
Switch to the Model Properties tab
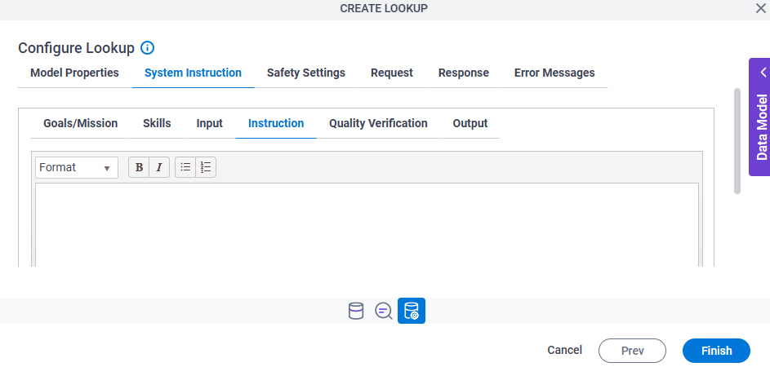click(x=74, y=73)
